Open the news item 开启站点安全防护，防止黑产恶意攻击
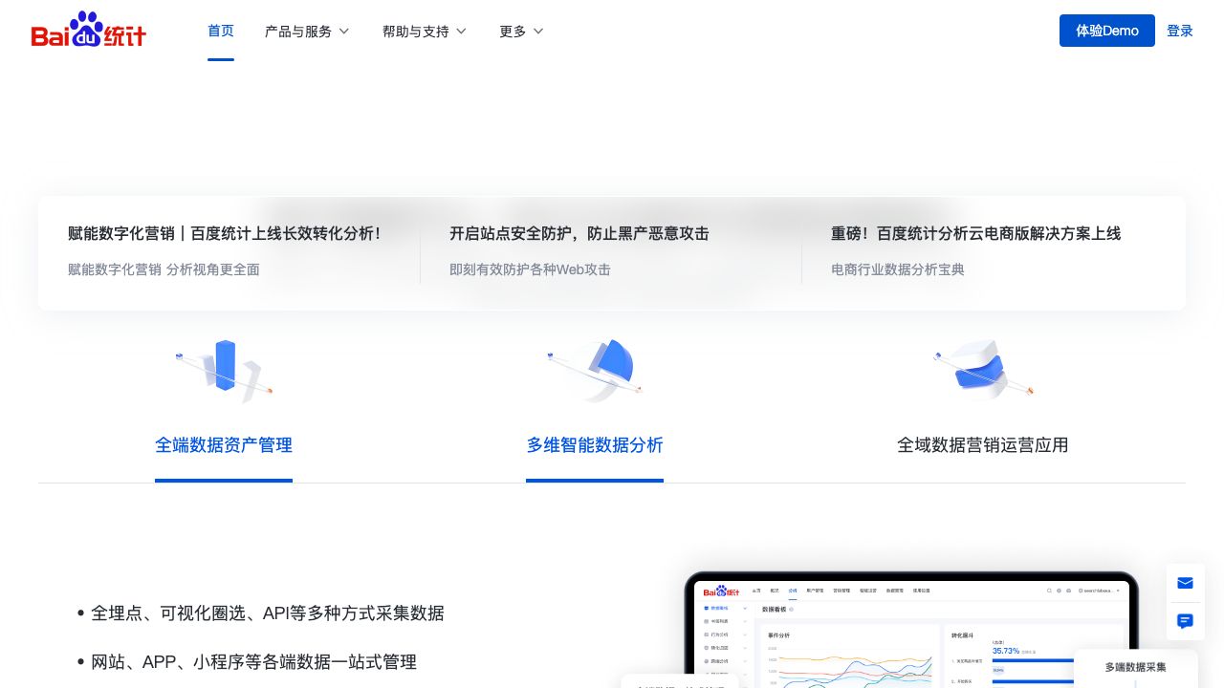The width and height of the screenshot is (1224, 688). 579,233
